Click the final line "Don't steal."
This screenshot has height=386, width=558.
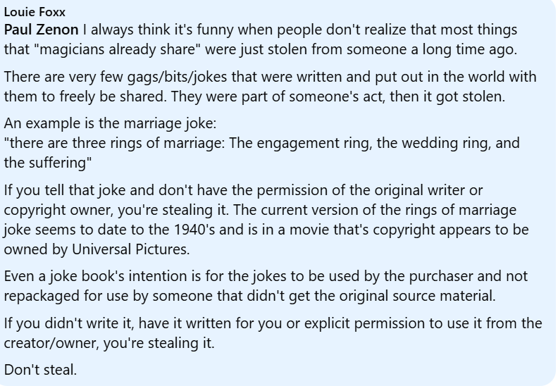coord(40,370)
